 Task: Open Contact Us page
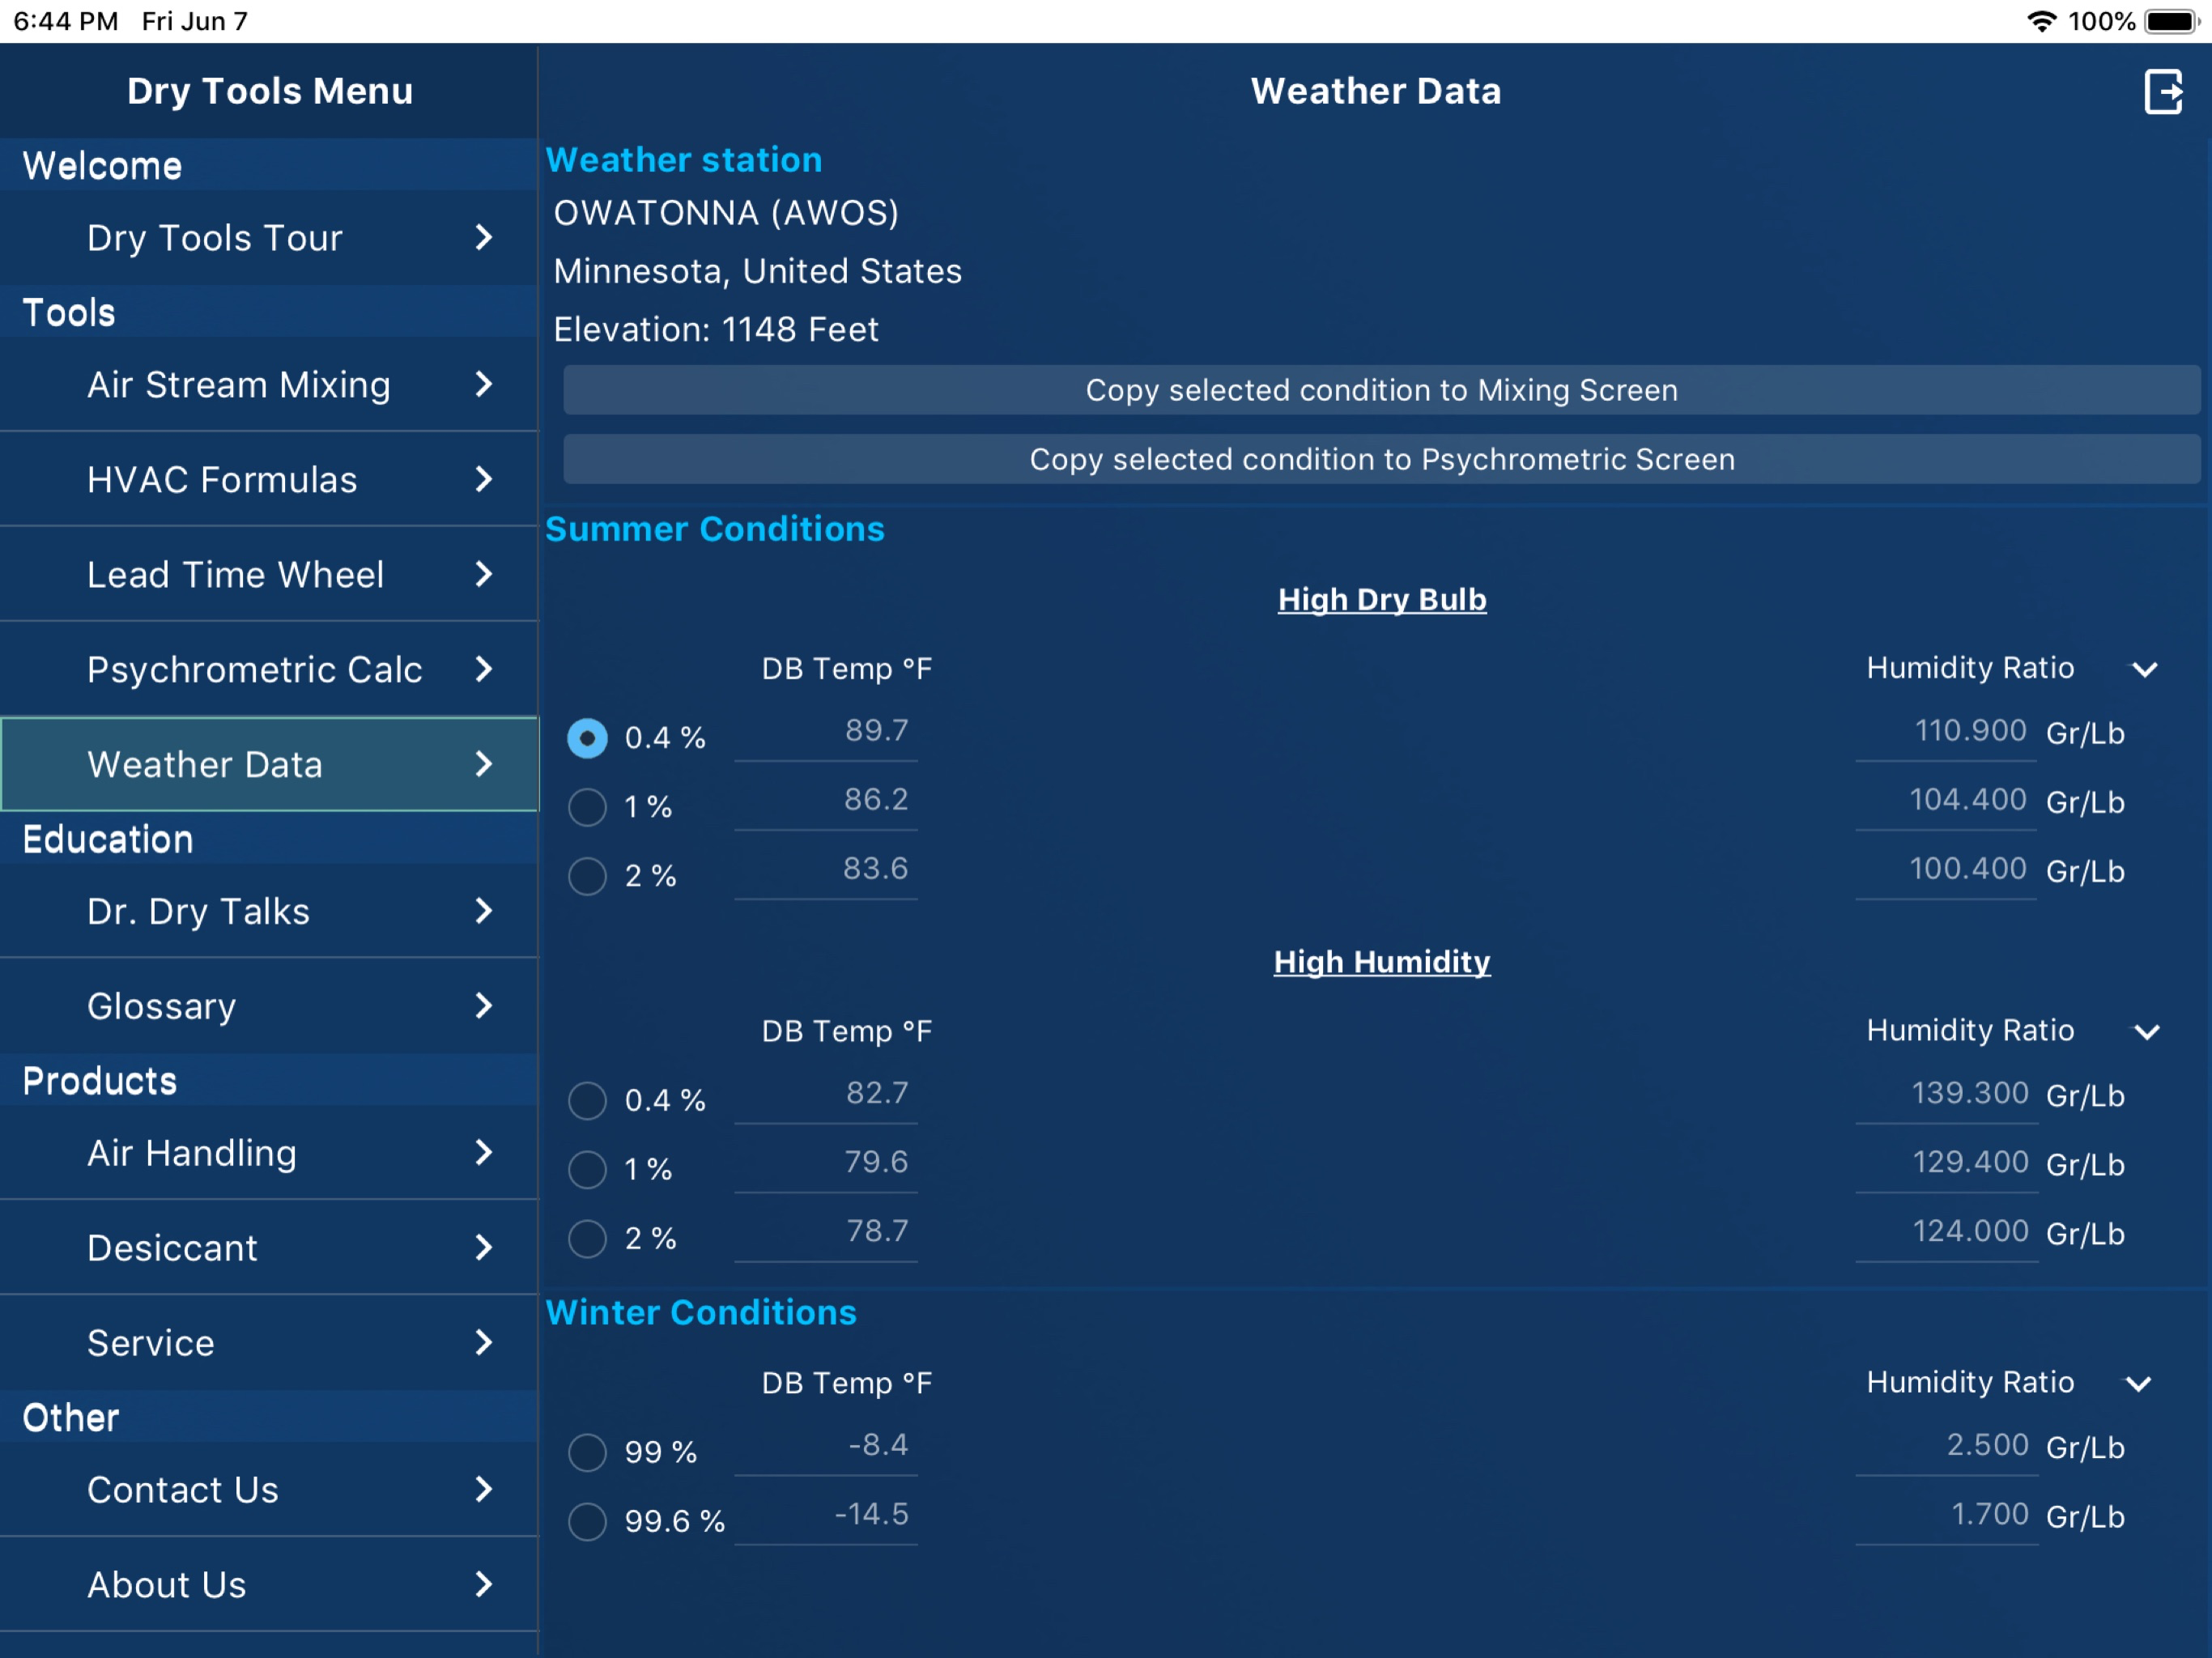pos(269,1490)
